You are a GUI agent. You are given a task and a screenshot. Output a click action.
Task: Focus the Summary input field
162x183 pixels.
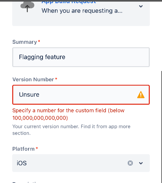(x=81, y=57)
